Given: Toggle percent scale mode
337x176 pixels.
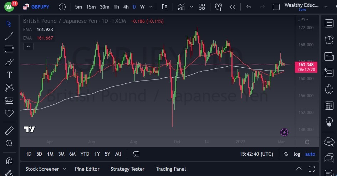Looking at the screenshot, I should [x=286, y=154].
